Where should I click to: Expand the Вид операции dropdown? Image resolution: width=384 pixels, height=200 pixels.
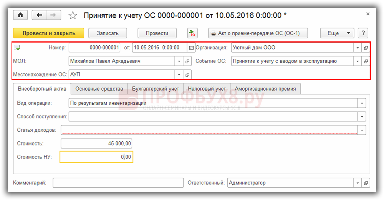(x=362, y=103)
